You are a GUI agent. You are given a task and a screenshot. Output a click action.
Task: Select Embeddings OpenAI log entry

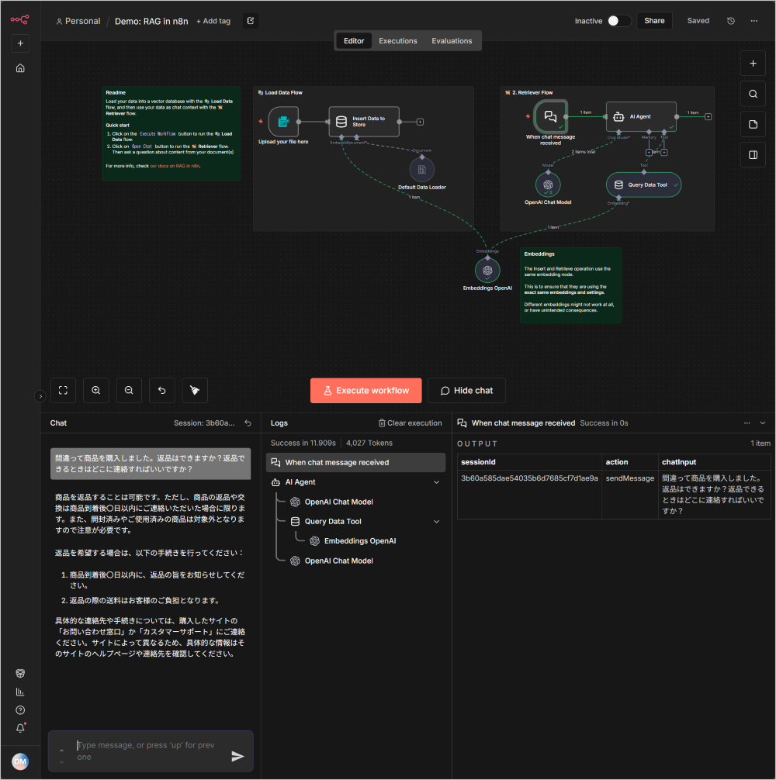pyautogui.click(x=359, y=541)
